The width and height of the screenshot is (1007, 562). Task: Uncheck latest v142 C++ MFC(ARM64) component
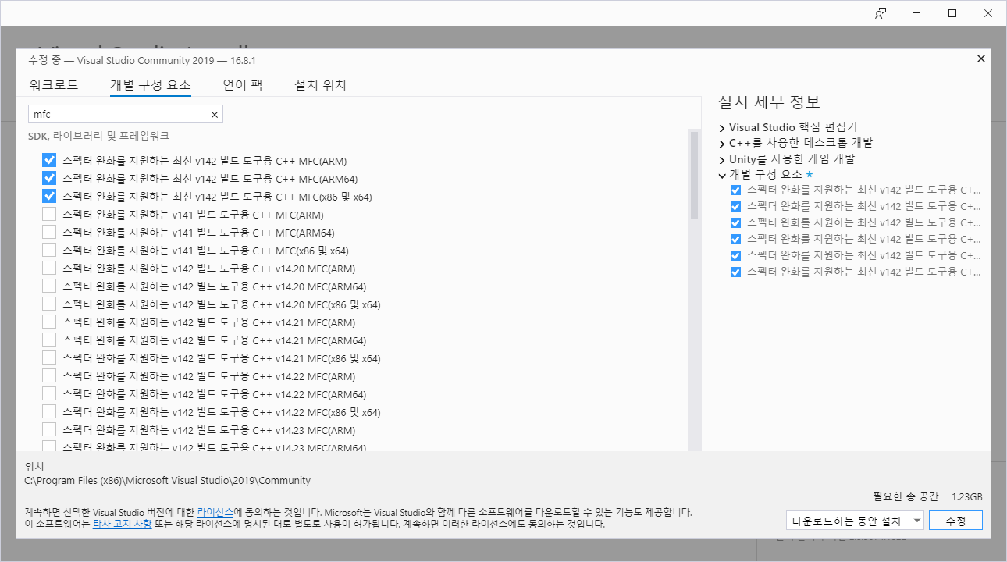(x=49, y=179)
